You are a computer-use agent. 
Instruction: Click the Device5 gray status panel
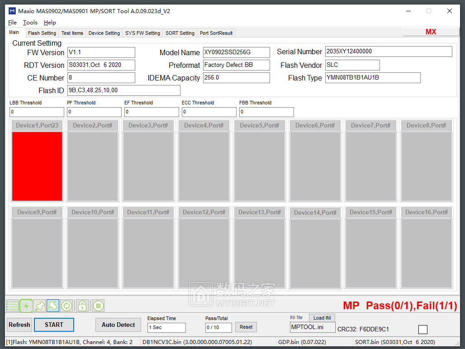click(260, 166)
